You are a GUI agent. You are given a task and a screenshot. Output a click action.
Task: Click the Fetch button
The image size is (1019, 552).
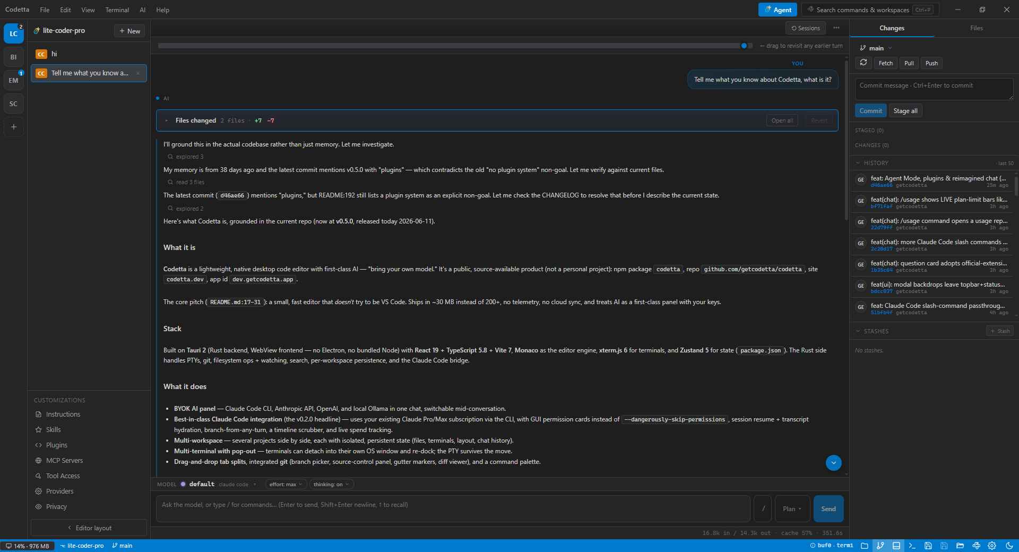[x=886, y=63]
